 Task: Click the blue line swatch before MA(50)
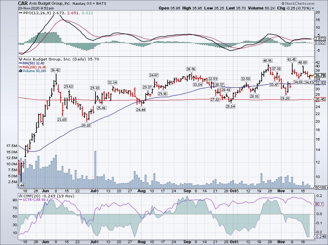[21, 63]
